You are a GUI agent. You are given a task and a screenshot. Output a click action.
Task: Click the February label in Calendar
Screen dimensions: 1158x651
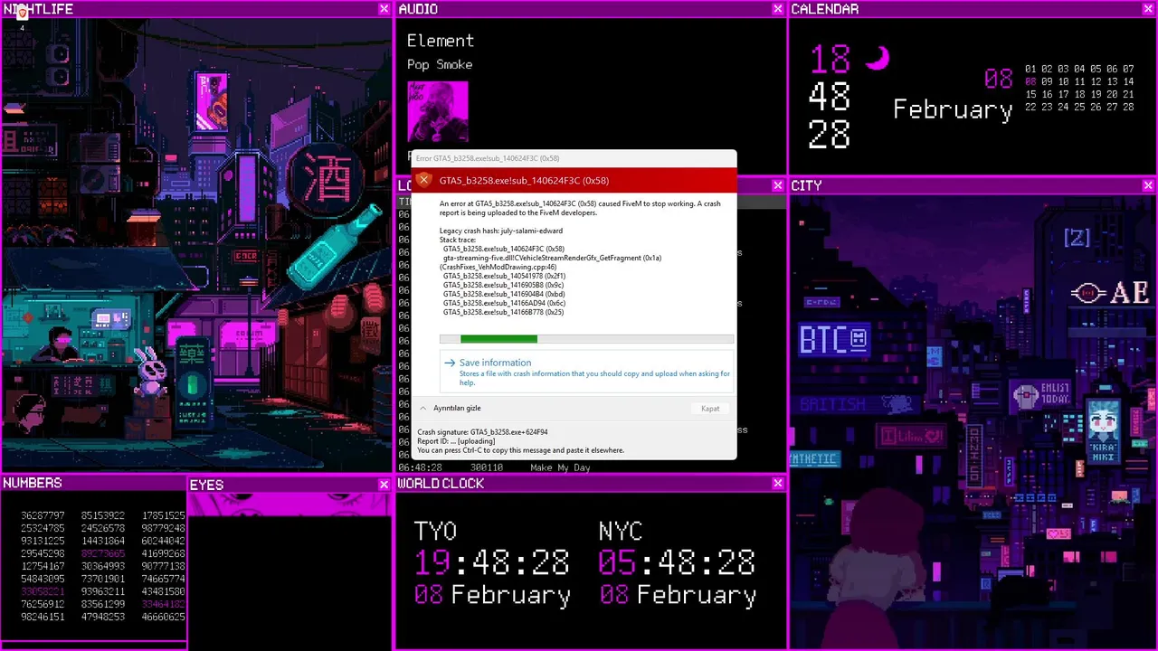coord(953,110)
